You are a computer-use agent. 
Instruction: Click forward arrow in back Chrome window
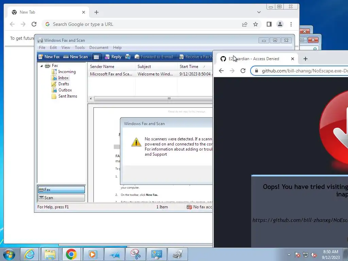(x=23, y=24)
